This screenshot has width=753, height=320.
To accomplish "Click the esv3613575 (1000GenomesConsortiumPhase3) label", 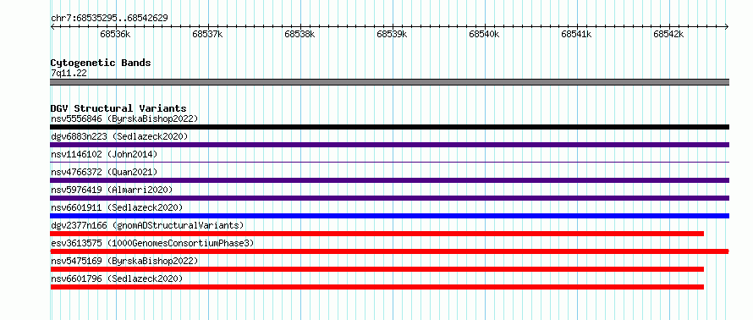I will 152,243.
